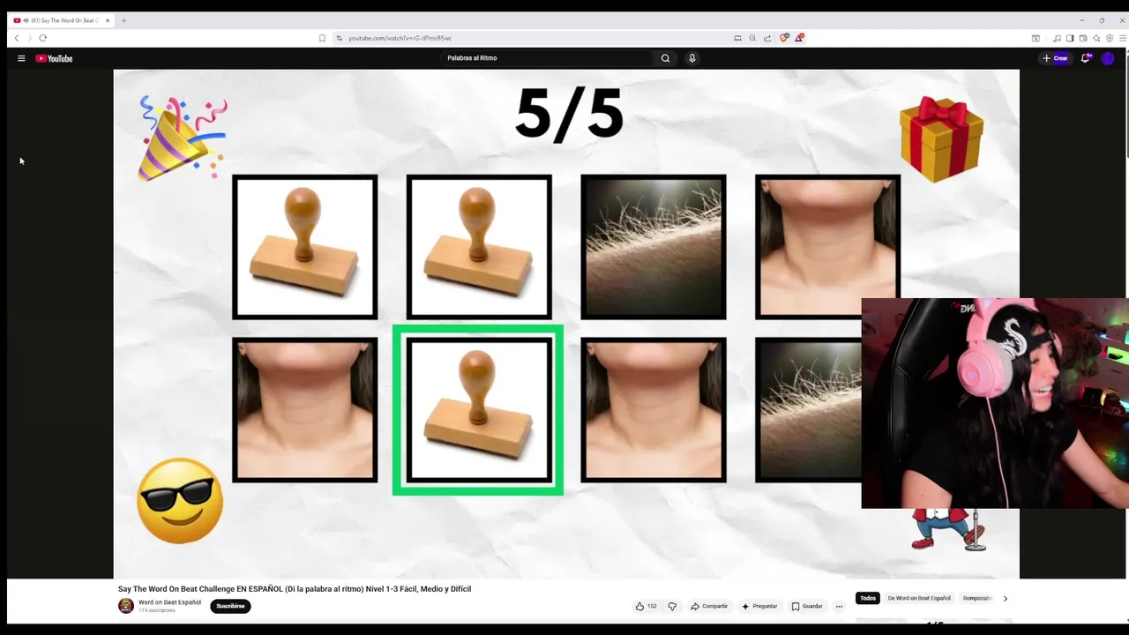Show more filter chips with right chevron

click(1005, 598)
